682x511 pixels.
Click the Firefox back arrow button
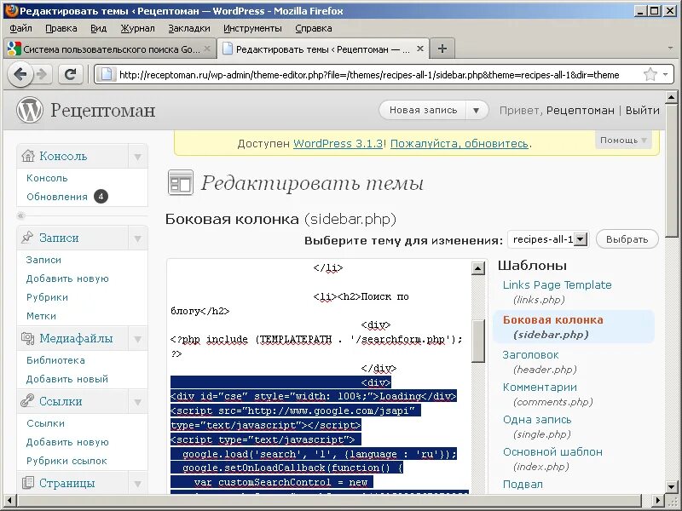tap(20, 74)
